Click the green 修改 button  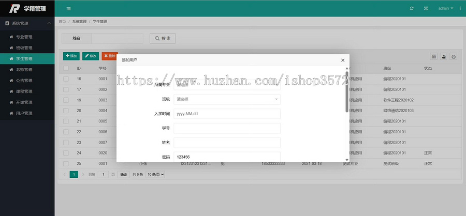pyautogui.click(x=91, y=56)
